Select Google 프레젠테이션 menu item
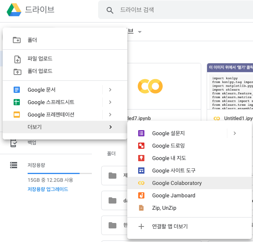This screenshot has width=253, height=242. 53,115
